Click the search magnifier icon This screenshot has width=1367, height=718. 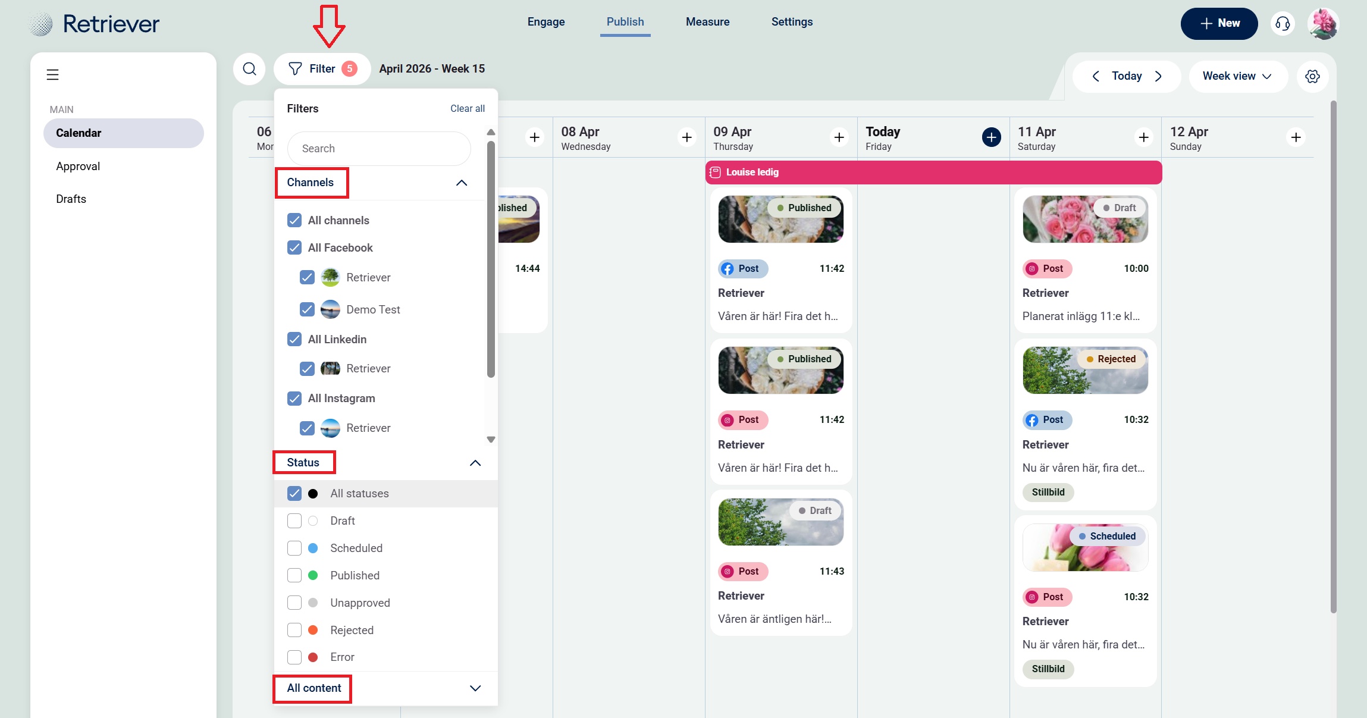(249, 69)
